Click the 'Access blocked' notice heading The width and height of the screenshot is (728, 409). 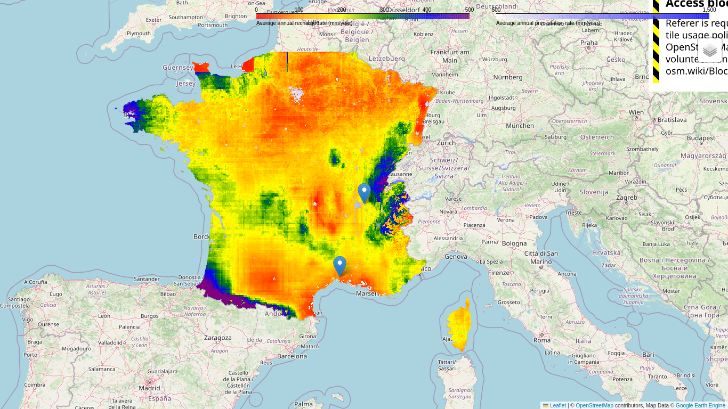point(696,4)
